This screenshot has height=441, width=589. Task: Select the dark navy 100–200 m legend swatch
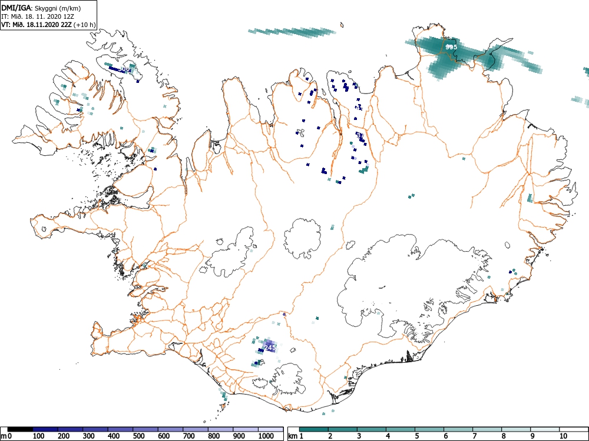tap(45, 429)
